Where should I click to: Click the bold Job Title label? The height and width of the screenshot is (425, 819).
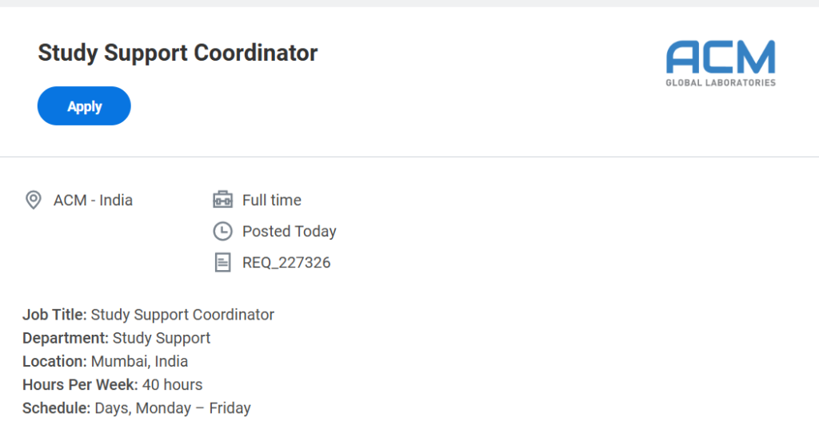tap(54, 315)
